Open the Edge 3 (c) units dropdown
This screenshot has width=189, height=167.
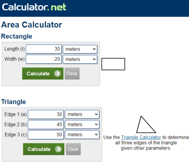coord(82,135)
